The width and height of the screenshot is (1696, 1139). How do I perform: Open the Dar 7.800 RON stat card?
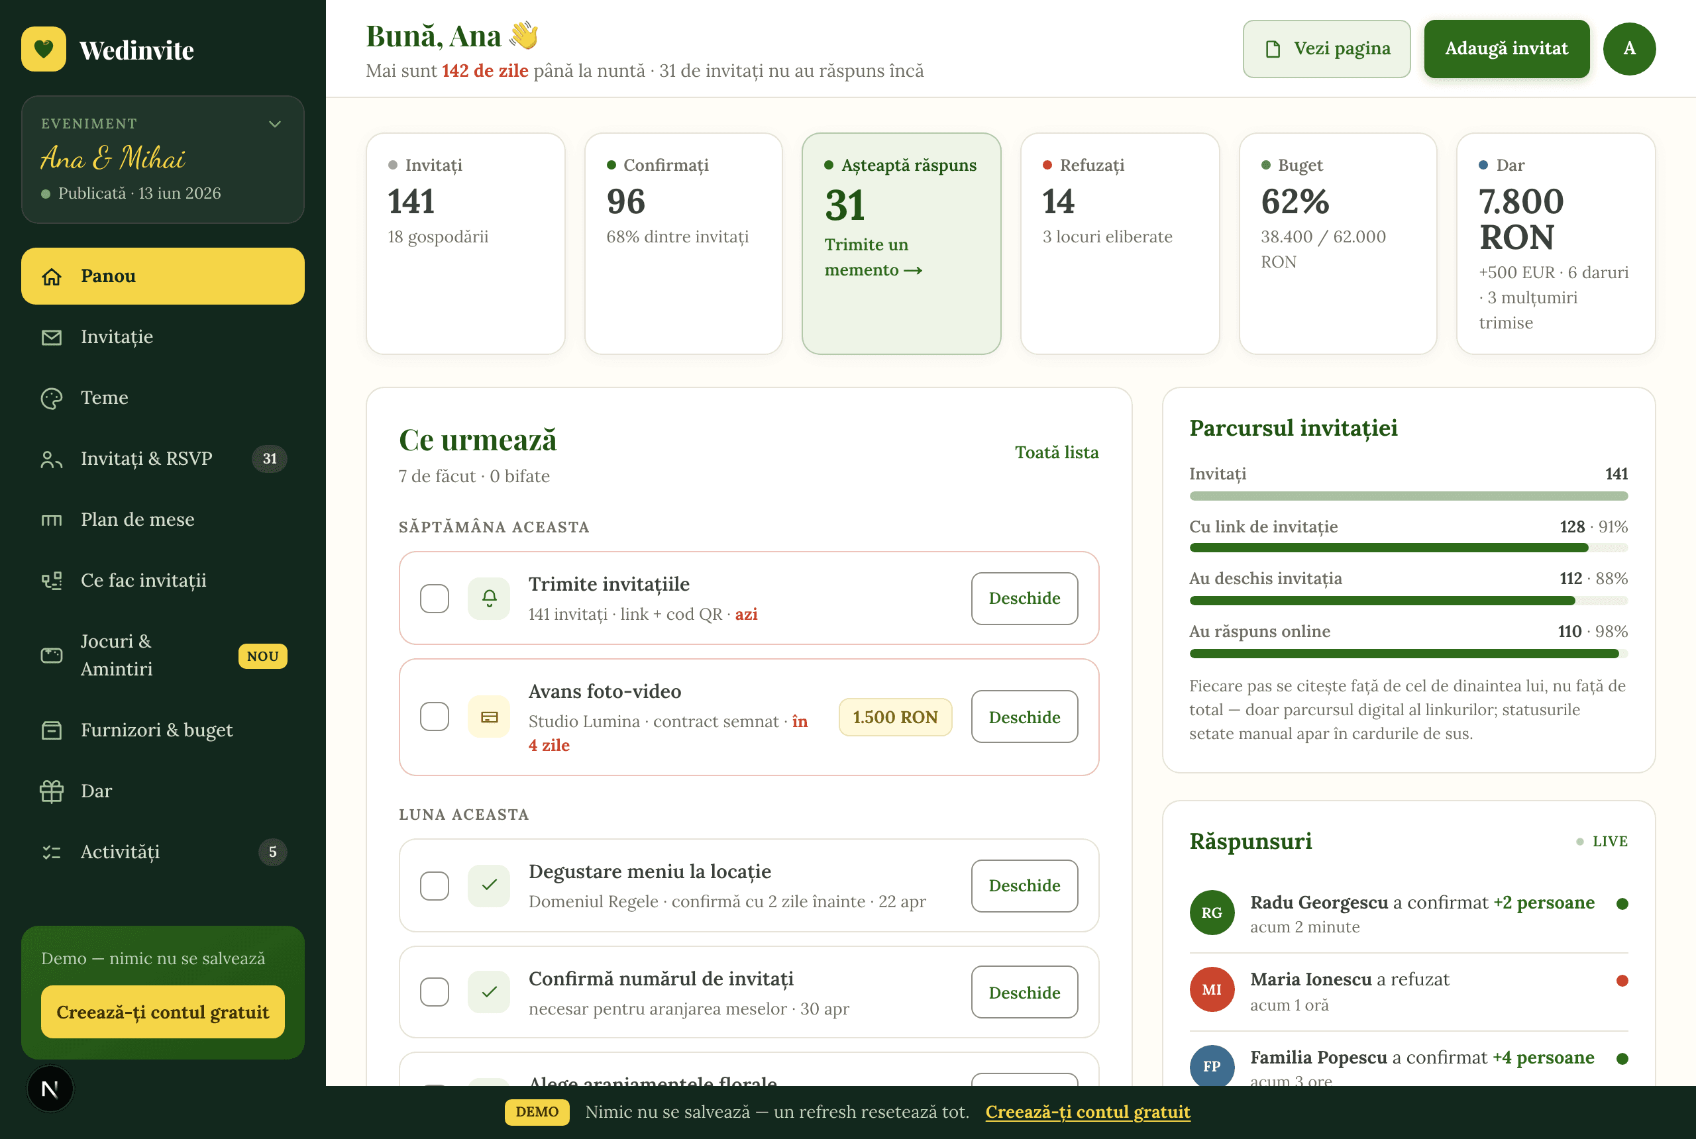tap(1556, 243)
